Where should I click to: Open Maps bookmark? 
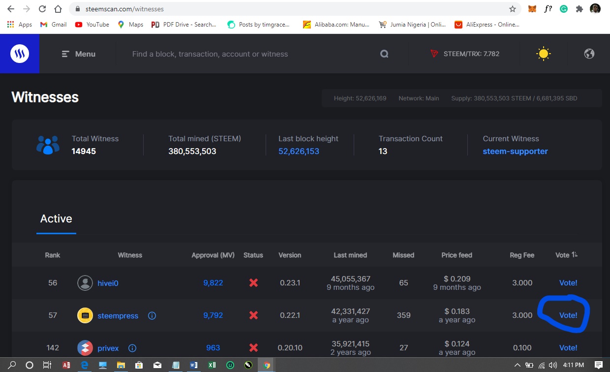[130, 24]
